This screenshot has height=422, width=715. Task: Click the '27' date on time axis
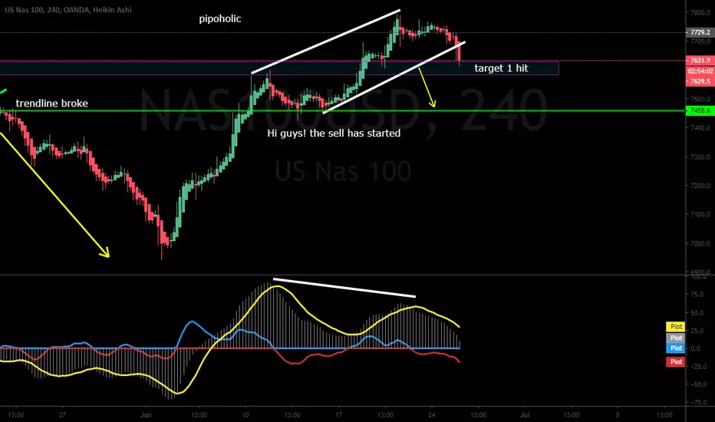(62, 414)
